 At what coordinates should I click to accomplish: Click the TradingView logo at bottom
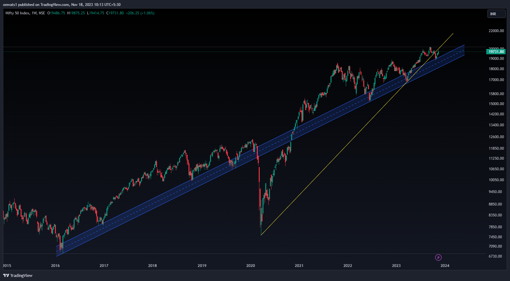point(18,275)
